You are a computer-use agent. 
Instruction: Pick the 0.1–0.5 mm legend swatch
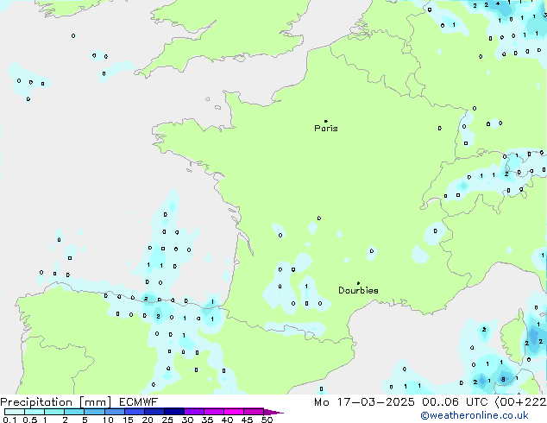pos(14,413)
